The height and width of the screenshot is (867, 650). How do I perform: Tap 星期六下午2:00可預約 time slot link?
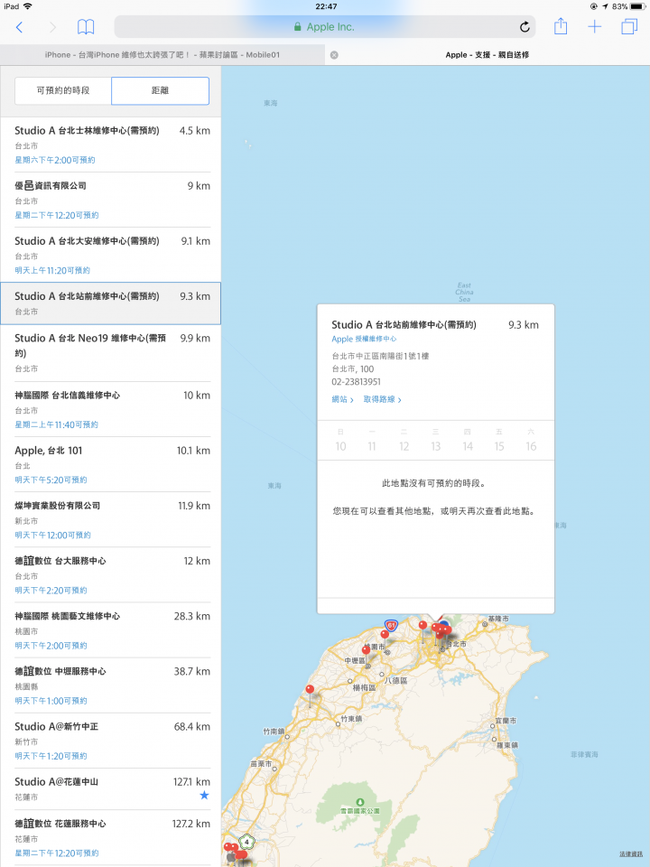(55, 160)
